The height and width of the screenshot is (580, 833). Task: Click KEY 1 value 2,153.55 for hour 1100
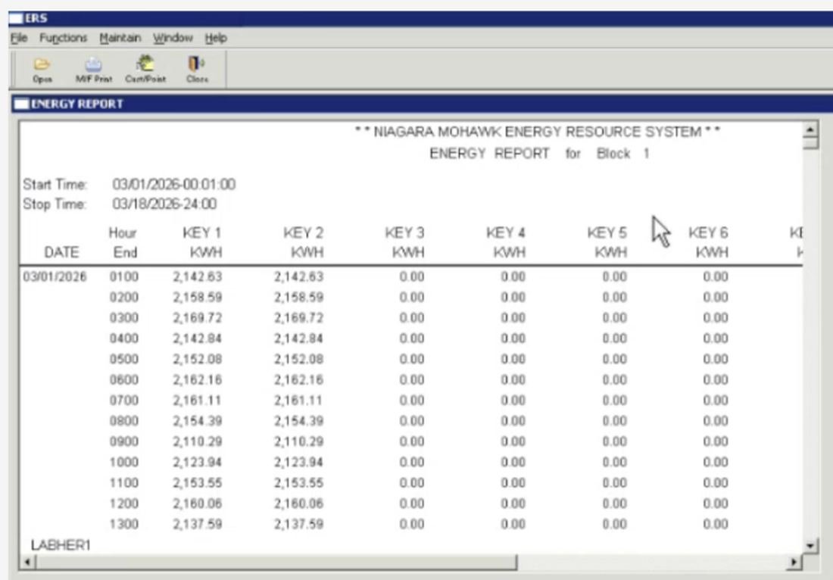tap(198, 483)
